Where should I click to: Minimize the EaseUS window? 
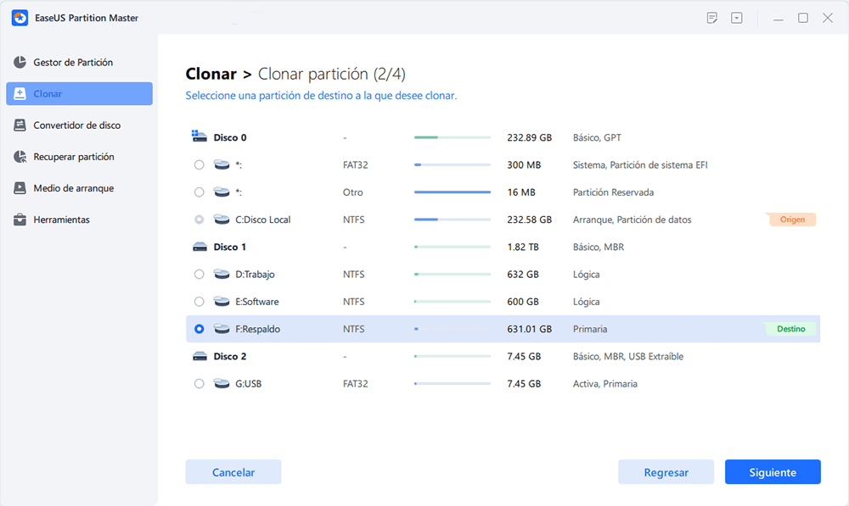(779, 19)
